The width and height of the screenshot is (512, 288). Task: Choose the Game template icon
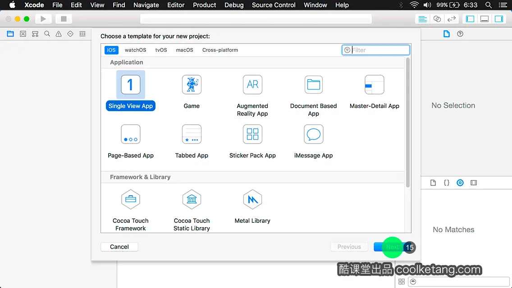pos(192,85)
